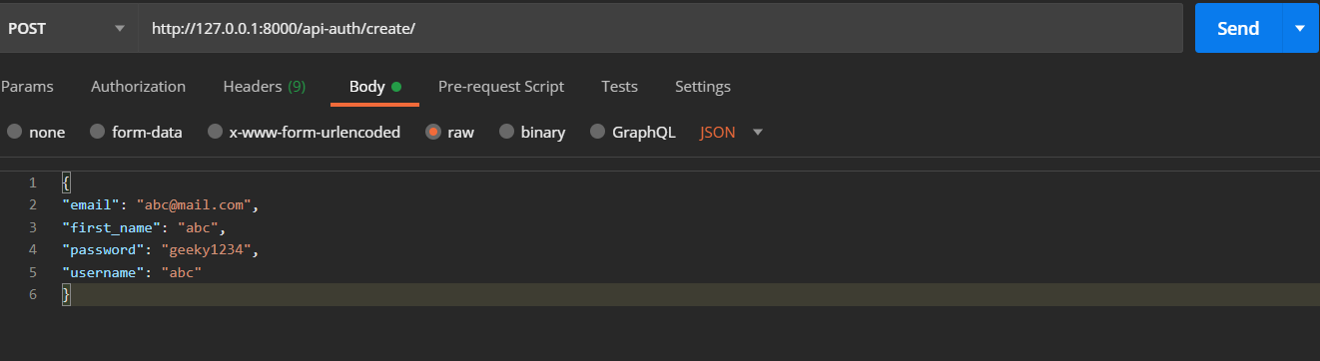Open the Headers (9) tab
1320x361 pixels.
coord(265,87)
